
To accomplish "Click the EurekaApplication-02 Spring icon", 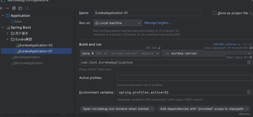I will (18, 46).
